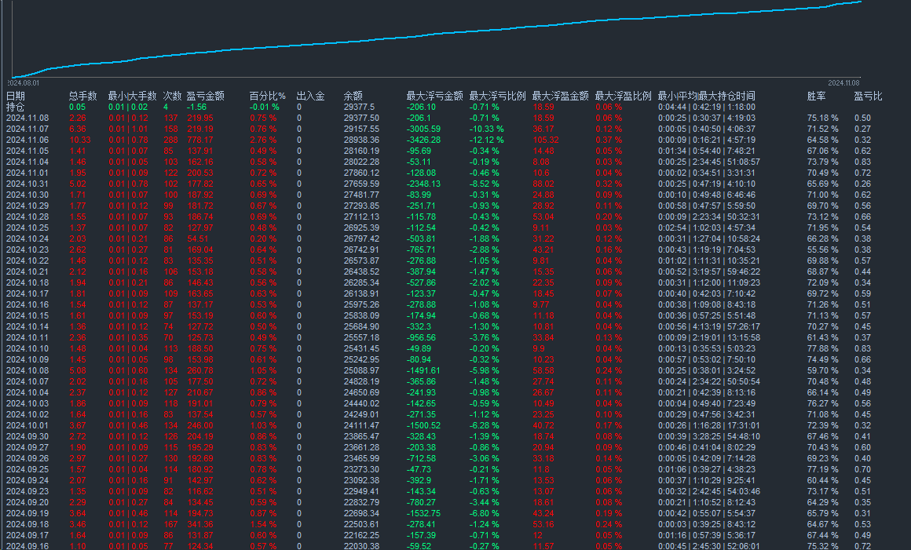
Task: Click max floating loss -3005.59
Action: pyautogui.click(x=423, y=129)
